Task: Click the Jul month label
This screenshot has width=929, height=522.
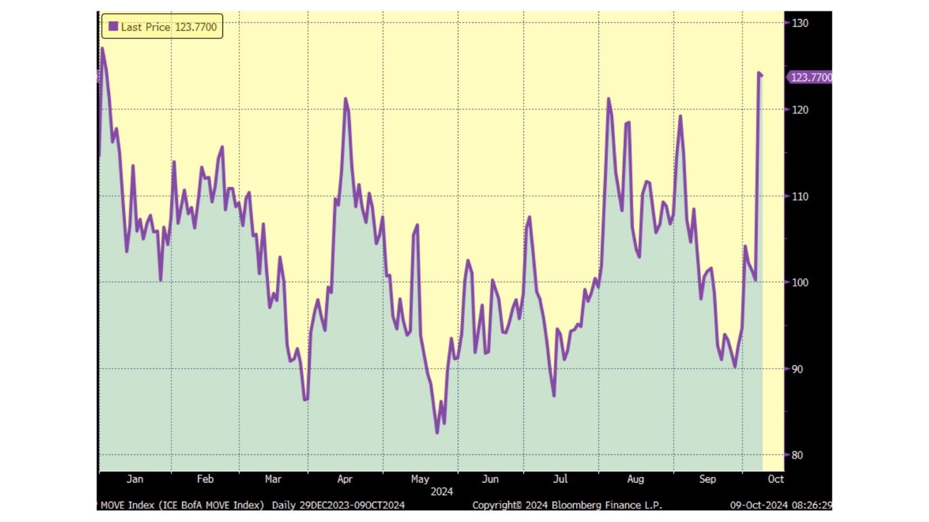Action: point(560,479)
